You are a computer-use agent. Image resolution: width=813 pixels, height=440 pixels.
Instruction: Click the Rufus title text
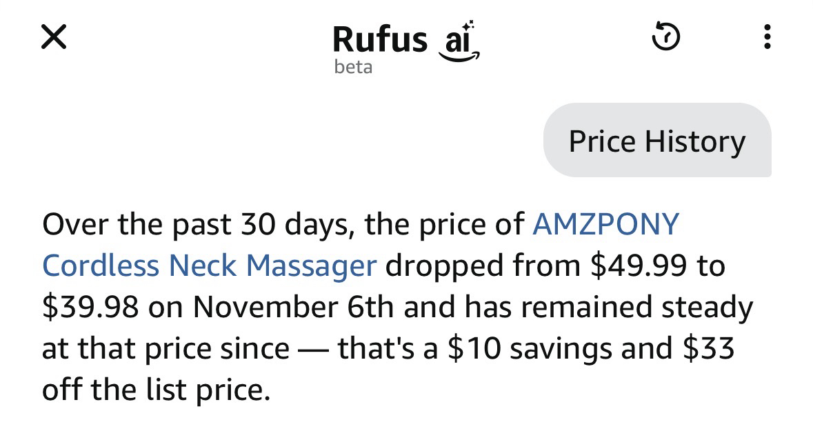point(380,39)
